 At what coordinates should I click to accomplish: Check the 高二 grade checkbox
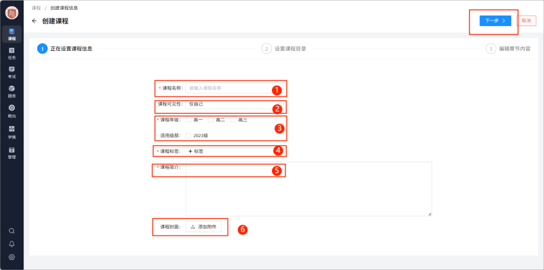point(211,120)
